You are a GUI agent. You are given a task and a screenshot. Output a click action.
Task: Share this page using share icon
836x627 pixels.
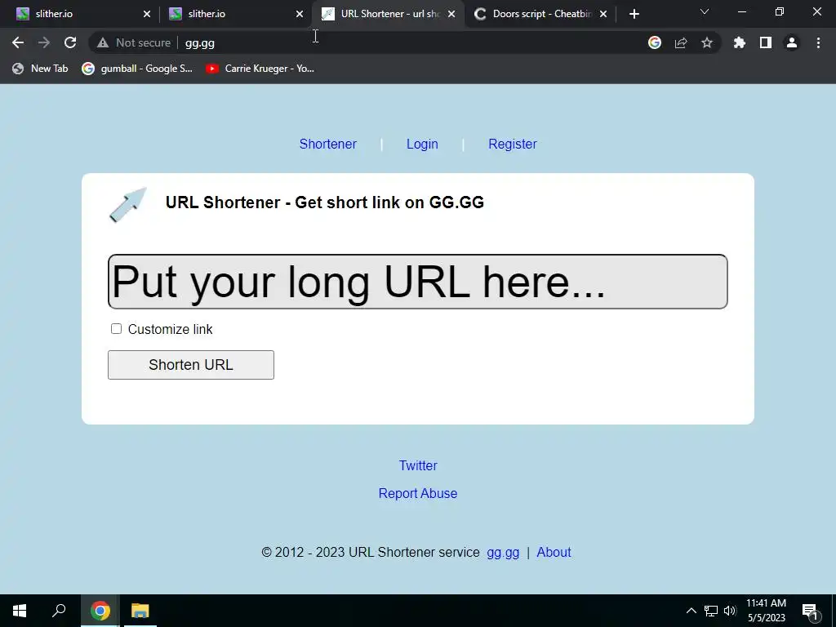pos(681,42)
